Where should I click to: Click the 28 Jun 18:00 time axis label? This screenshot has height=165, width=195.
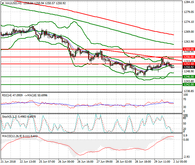(143, 162)
